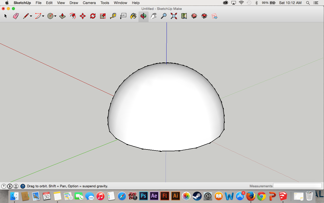Viewport: 324px width, 203px height.
Task: Toggle the claim-credit person indicator
Action: coord(16,186)
